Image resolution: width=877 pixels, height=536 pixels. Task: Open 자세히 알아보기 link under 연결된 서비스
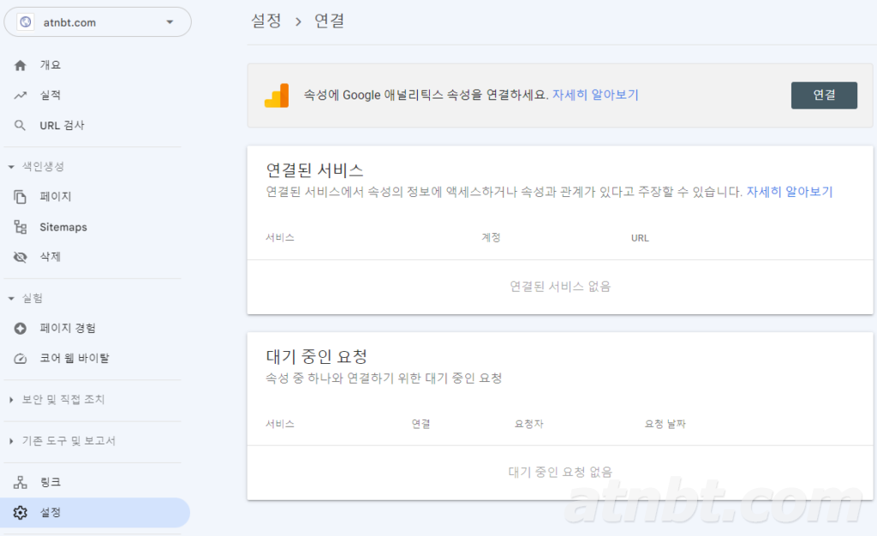[789, 192]
